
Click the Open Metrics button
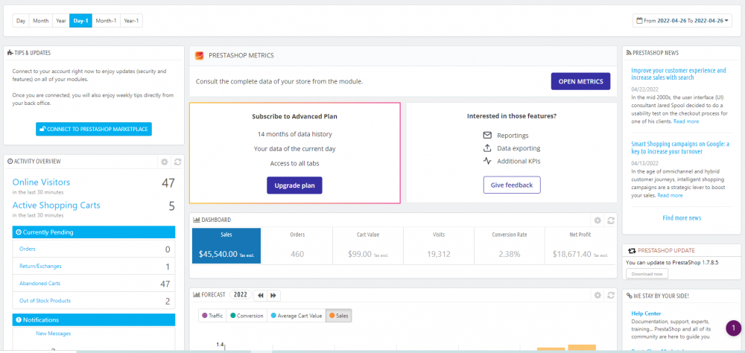click(x=580, y=81)
